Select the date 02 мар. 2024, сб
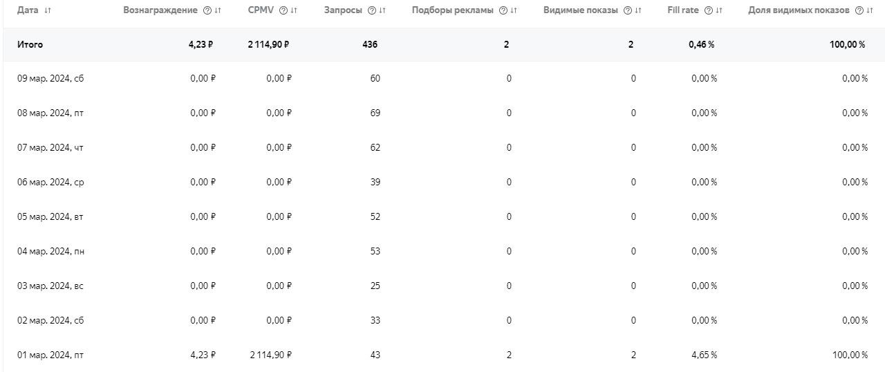 pos(50,321)
